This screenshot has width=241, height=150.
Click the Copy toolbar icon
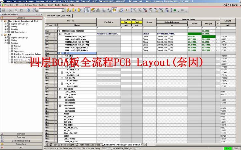click(16, 10)
